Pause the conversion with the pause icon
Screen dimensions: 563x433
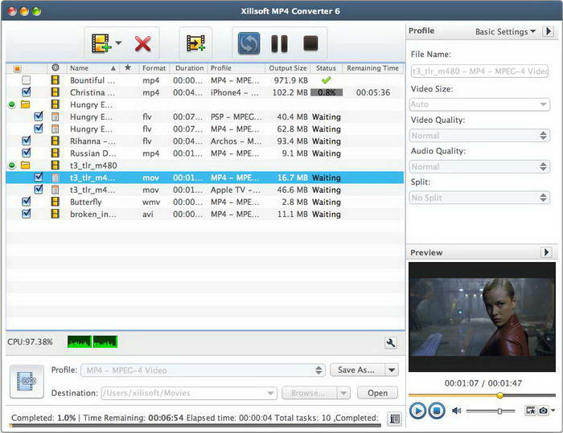coord(278,43)
